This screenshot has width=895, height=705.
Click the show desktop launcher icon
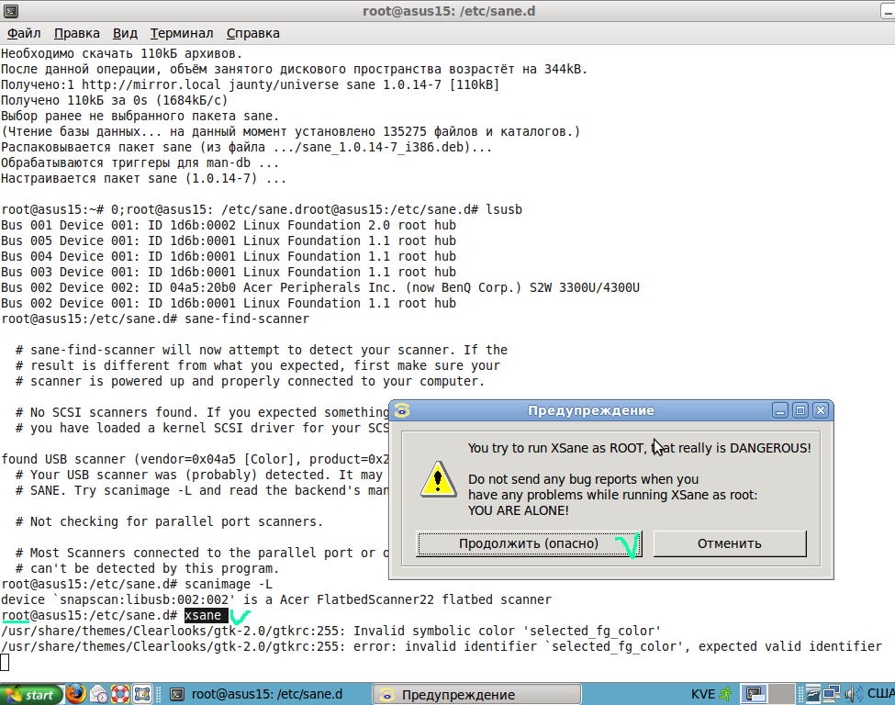142,695
